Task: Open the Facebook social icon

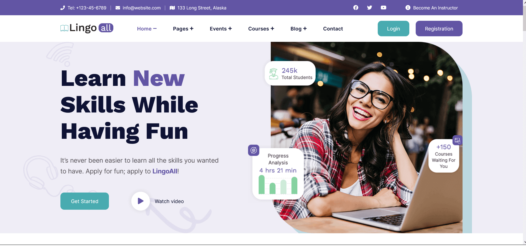Action: pyautogui.click(x=356, y=8)
